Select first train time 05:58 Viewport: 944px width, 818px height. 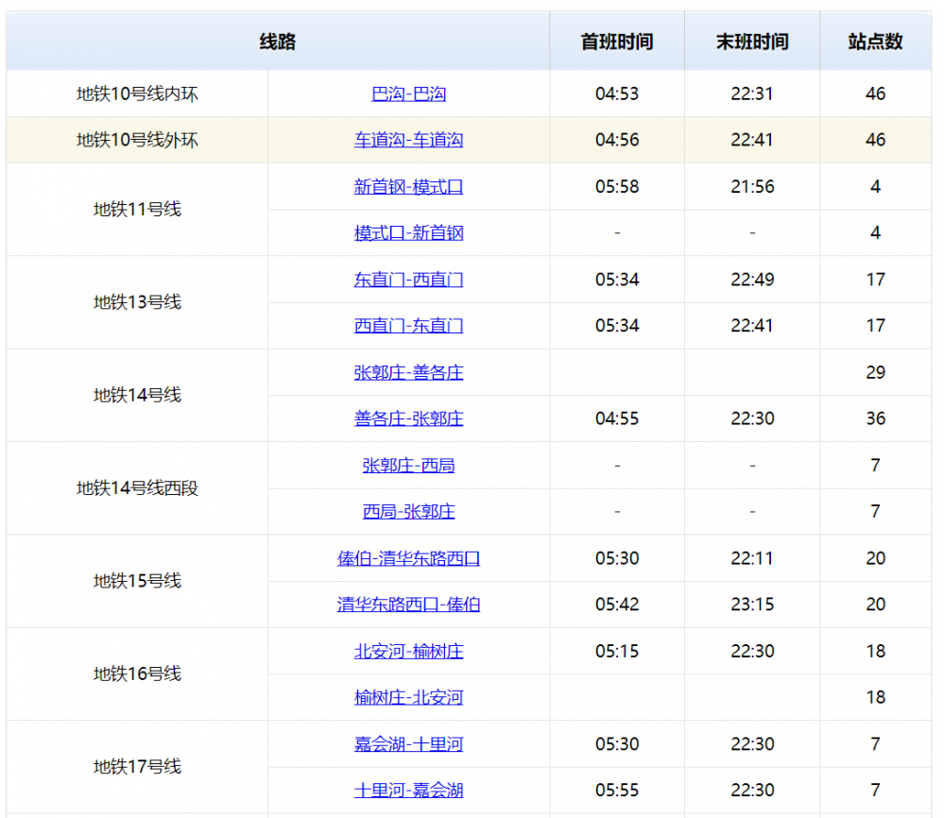(x=616, y=187)
